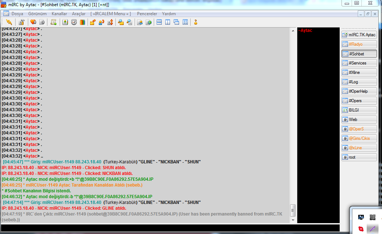The height and width of the screenshot is (234, 382).
Task: Click the monitor tray icon in popup
Action: pyautogui.click(x=361, y=217)
